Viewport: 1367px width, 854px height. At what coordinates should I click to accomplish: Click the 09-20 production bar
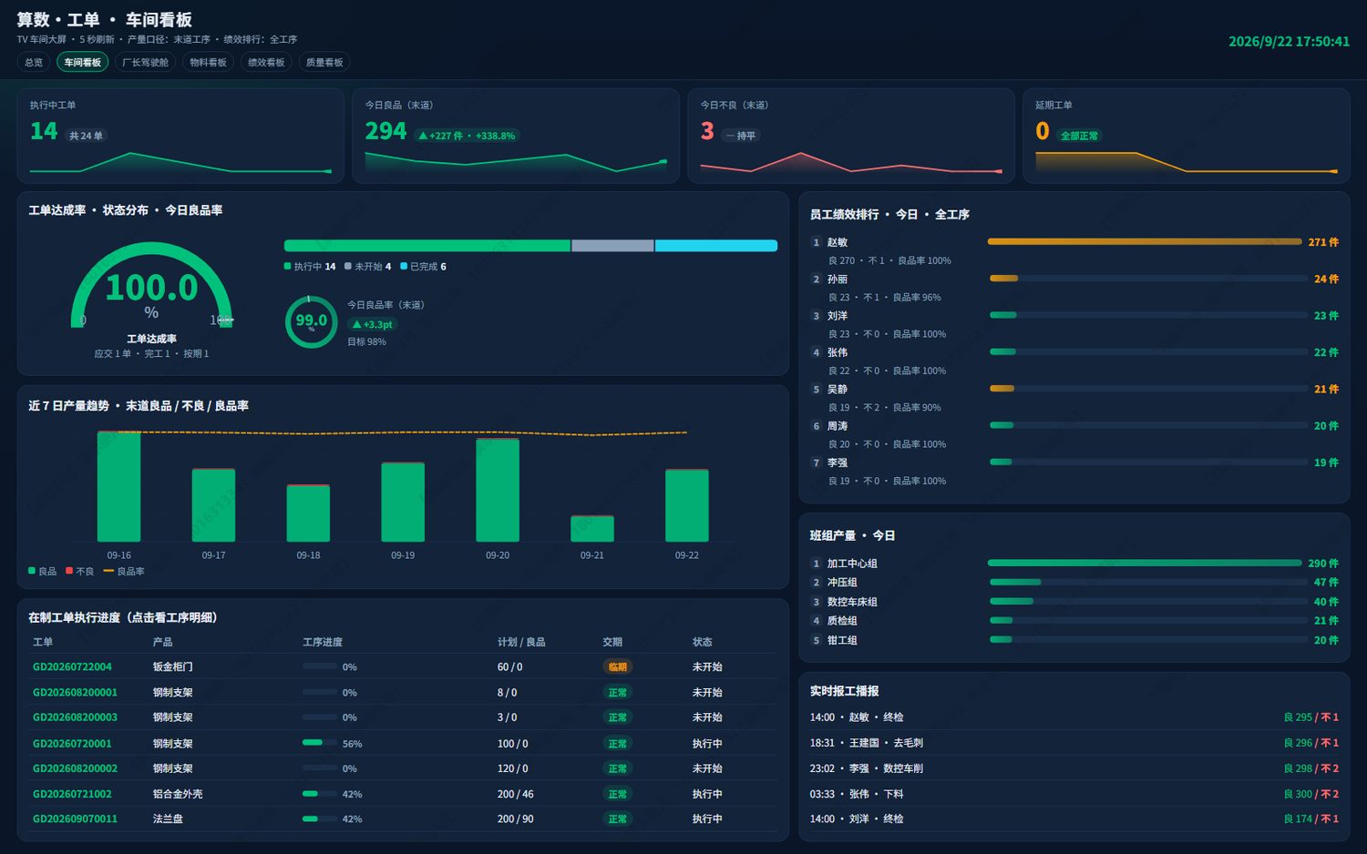tap(498, 490)
